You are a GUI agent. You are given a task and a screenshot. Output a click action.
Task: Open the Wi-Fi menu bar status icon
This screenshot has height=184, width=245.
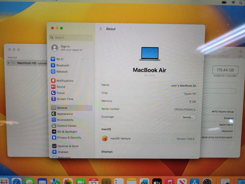tap(233, 2)
